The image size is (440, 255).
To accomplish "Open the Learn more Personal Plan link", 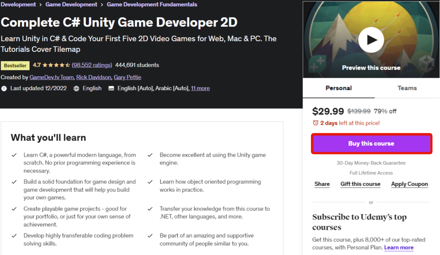I will pos(399,248).
